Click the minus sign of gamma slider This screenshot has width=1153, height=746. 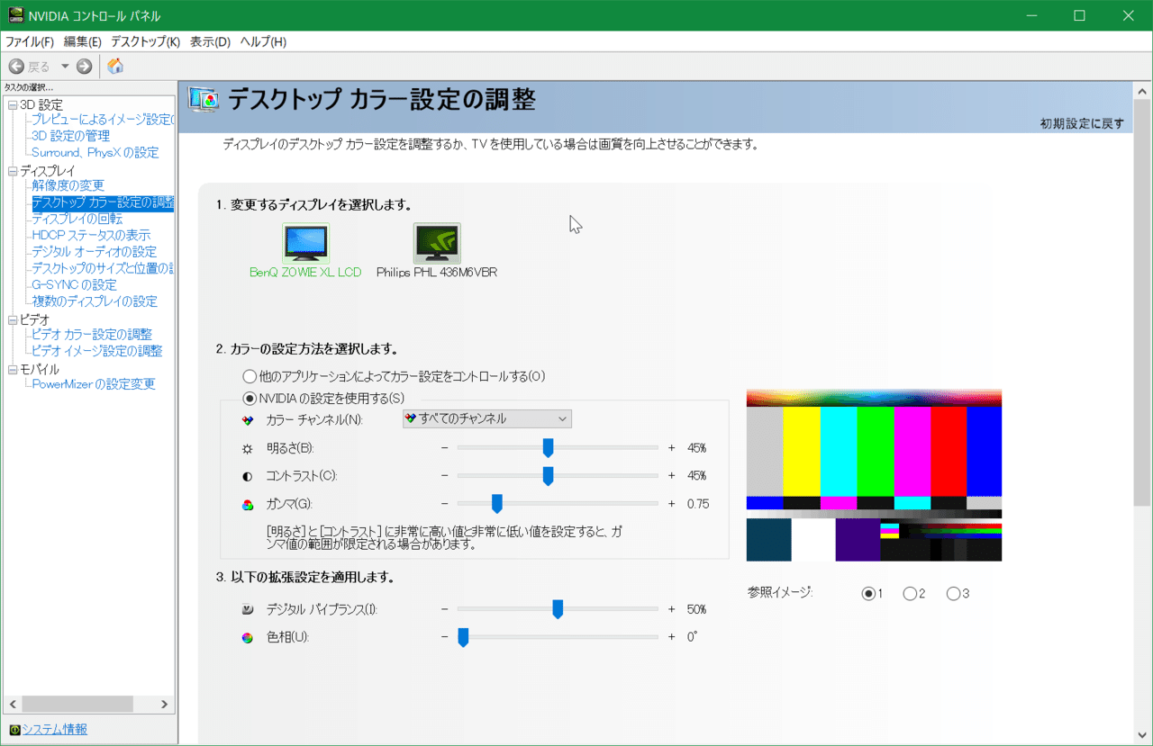[x=444, y=504]
